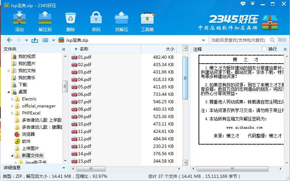Click the file list scroll down arrow
The width and height of the screenshot is (290, 181).
(185, 163)
